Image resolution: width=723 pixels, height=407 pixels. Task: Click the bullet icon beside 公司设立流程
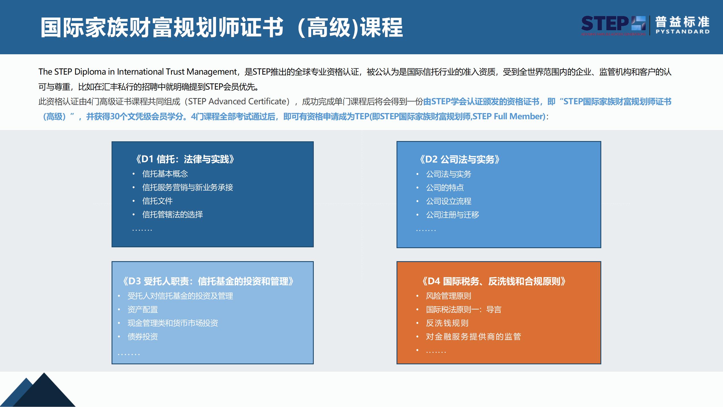click(417, 201)
